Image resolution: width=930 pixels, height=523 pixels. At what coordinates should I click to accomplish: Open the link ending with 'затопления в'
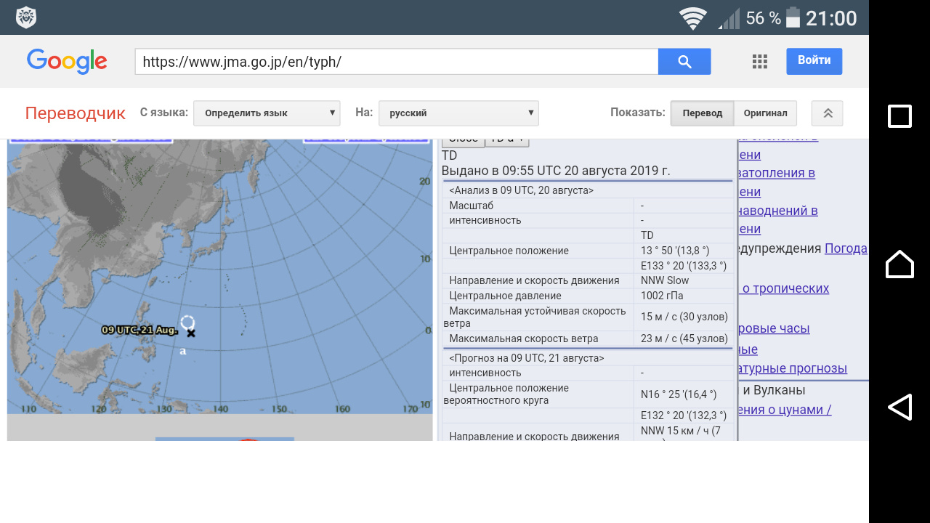click(x=776, y=173)
